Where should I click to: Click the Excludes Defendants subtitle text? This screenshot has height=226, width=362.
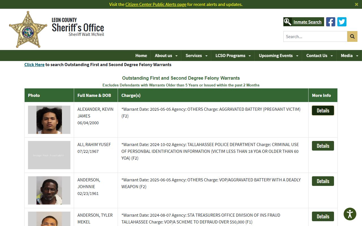[181, 85]
